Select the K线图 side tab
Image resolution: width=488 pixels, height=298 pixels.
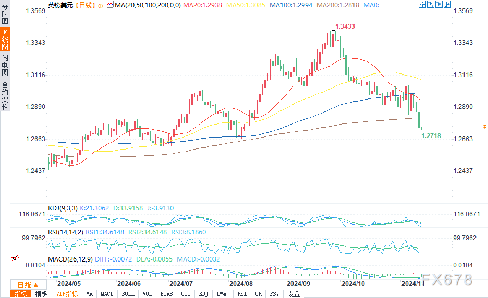(5, 39)
